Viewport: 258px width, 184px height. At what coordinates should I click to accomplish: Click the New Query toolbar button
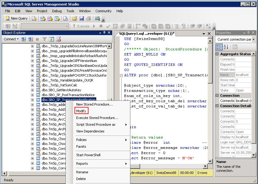point(16,18)
